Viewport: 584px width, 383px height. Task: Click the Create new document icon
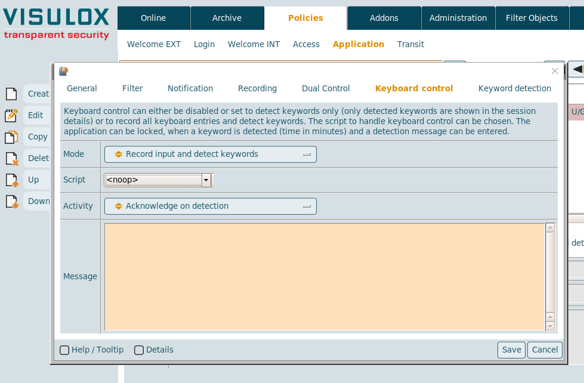11,94
